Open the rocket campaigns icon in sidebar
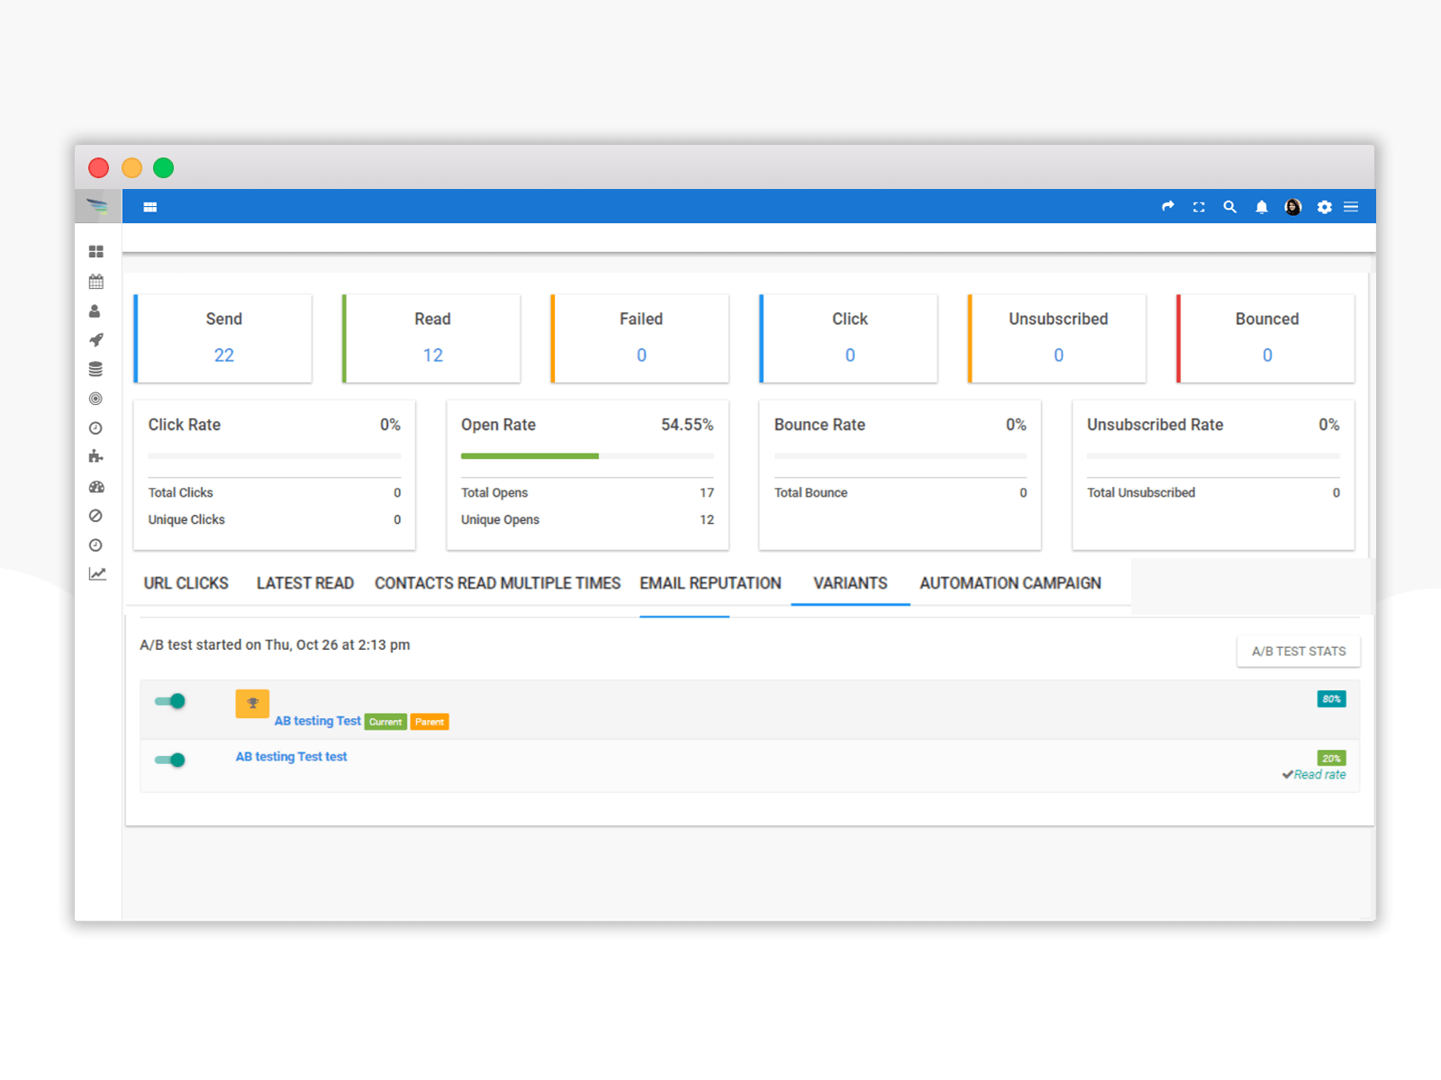1441x1080 pixels. 96,340
